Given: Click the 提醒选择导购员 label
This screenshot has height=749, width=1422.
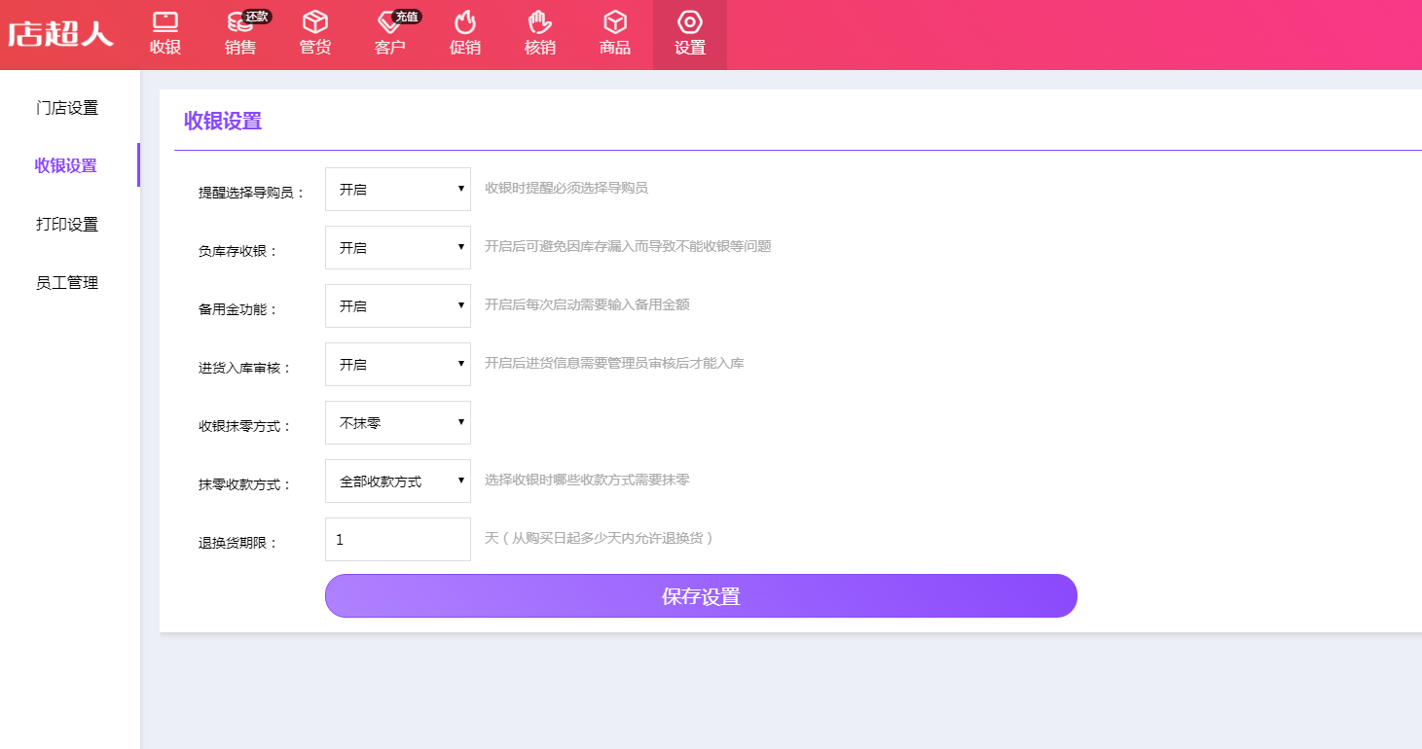Looking at the screenshot, I should (251, 193).
